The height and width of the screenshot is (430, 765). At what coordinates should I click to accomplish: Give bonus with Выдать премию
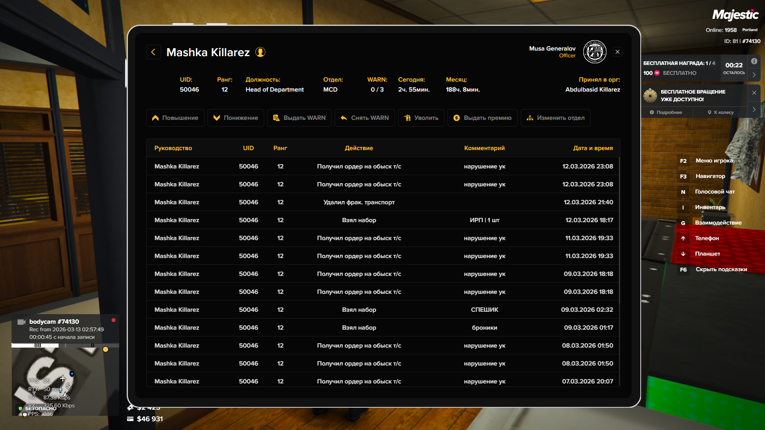(482, 118)
